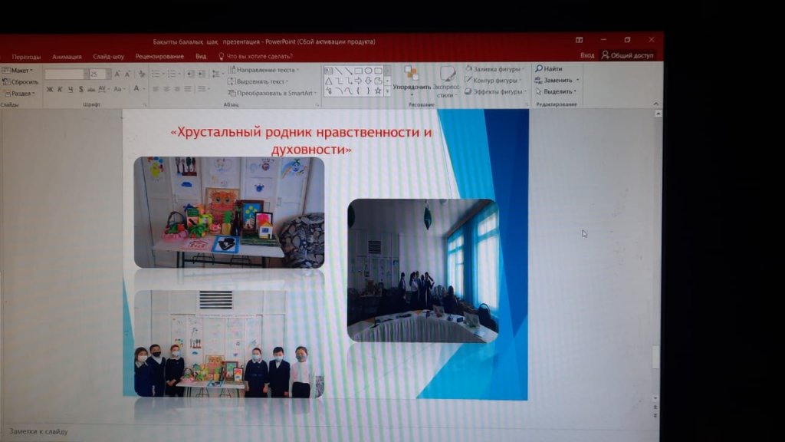The image size is (785, 442).
Task: Switch to the Слайд-шоу tab
Action: pyautogui.click(x=108, y=57)
